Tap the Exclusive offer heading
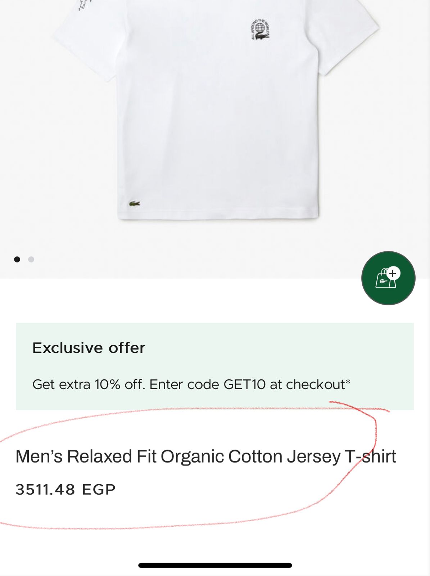The width and height of the screenshot is (430, 576). [89, 348]
